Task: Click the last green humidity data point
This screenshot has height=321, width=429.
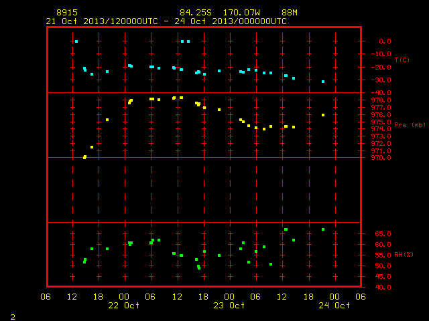Action: click(323, 229)
